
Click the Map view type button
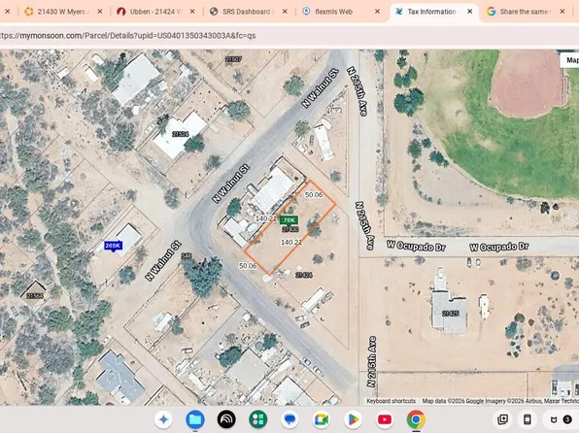(570, 60)
